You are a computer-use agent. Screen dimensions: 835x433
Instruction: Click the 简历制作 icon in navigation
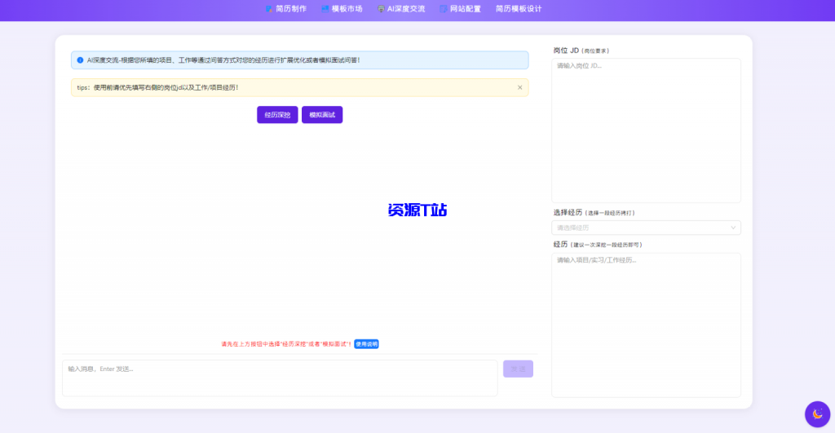[x=269, y=9]
